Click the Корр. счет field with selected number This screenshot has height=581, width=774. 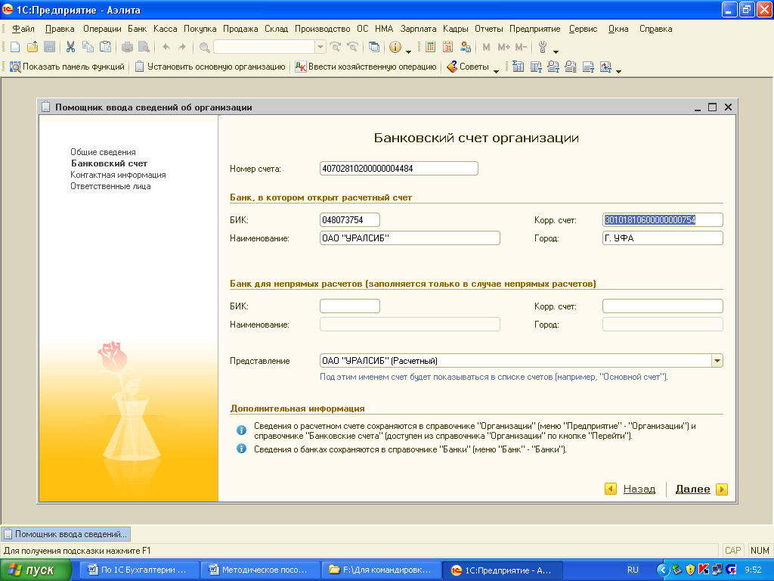[x=662, y=220]
